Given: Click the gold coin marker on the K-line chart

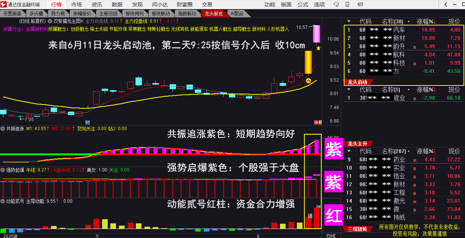Looking at the screenshot, I should (x=308, y=81).
